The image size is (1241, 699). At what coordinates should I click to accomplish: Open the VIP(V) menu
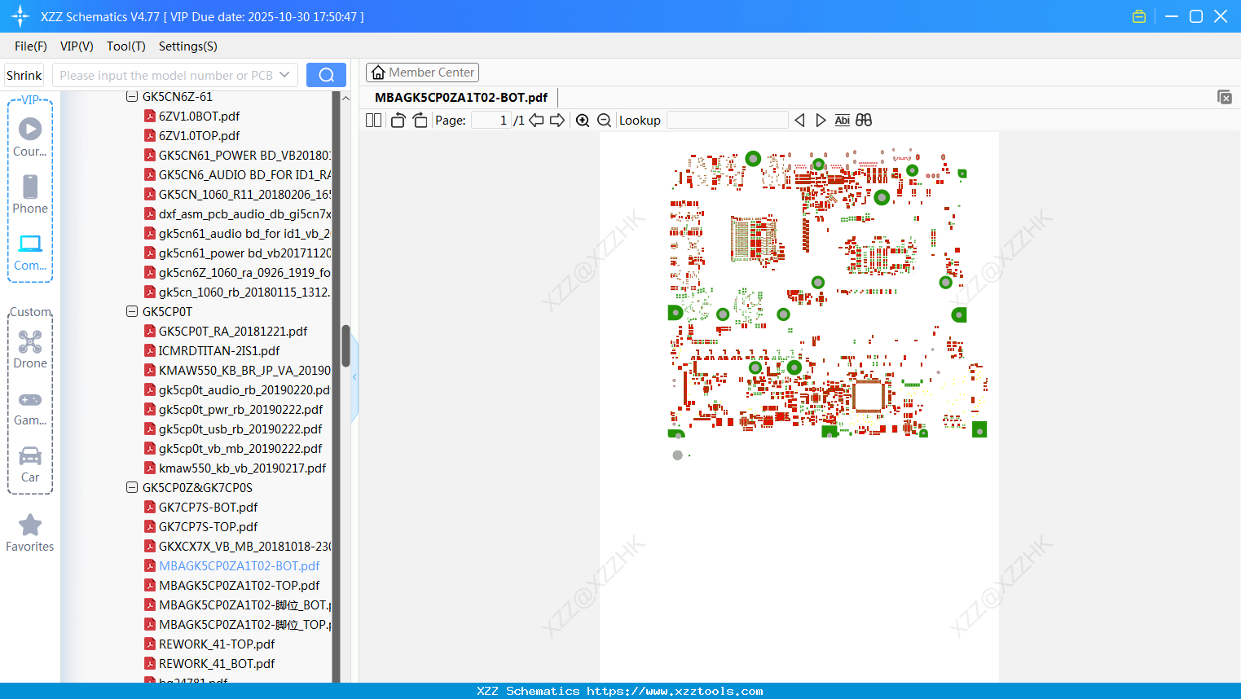point(77,46)
